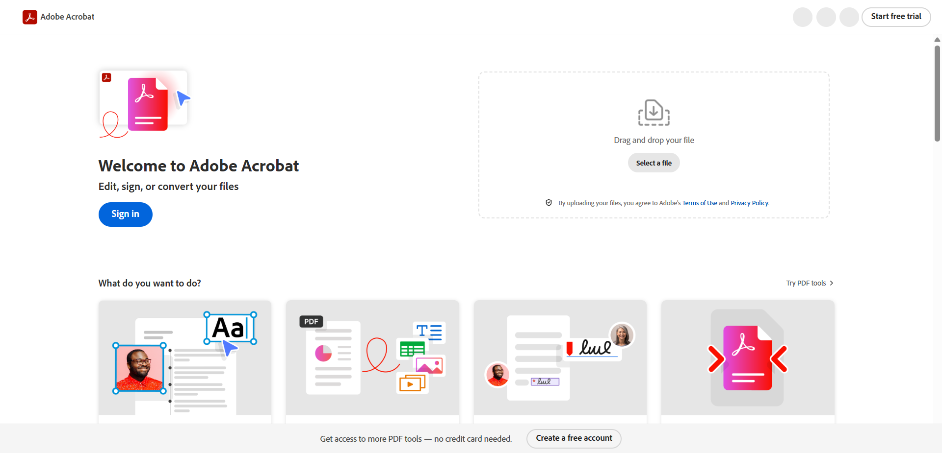
Task: Click the "Welcome to Adobe Acrobat" heading
Action: [199, 166]
